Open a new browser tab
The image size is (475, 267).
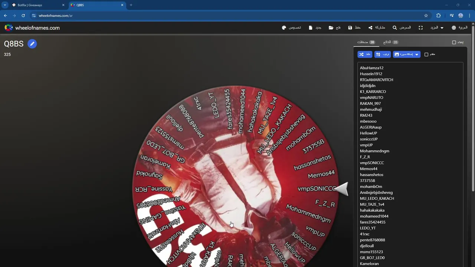[x=131, y=5]
